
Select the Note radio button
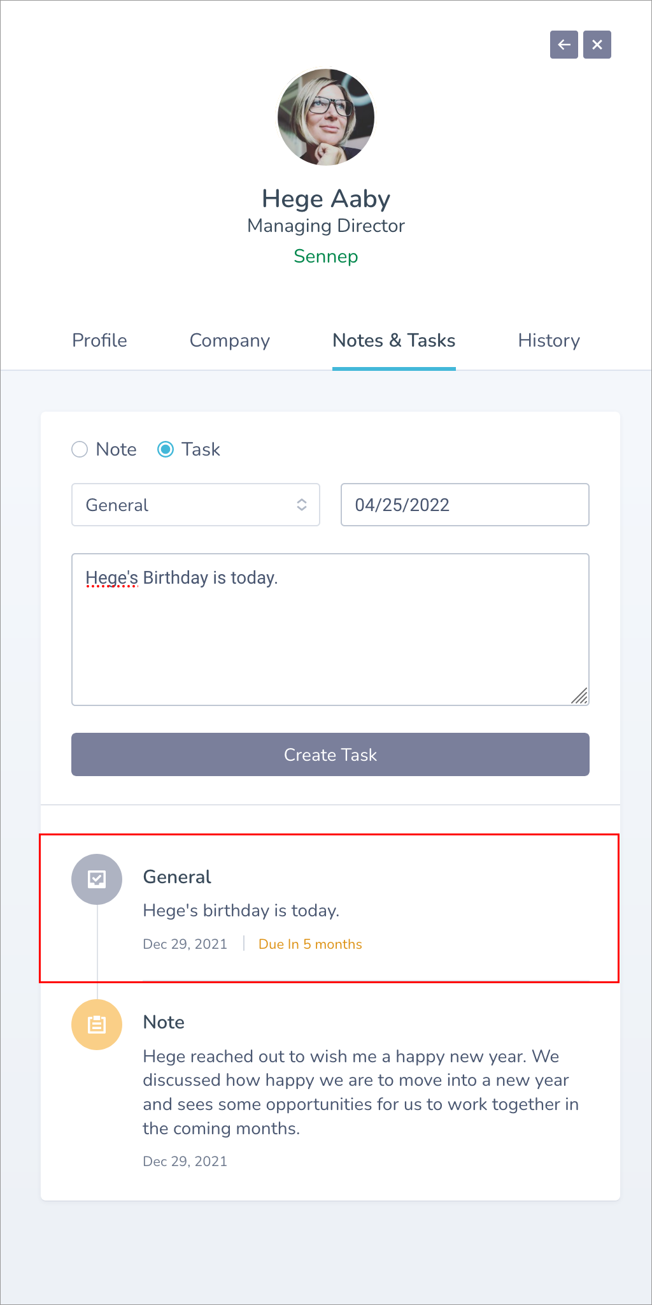click(x=80, y=449)
